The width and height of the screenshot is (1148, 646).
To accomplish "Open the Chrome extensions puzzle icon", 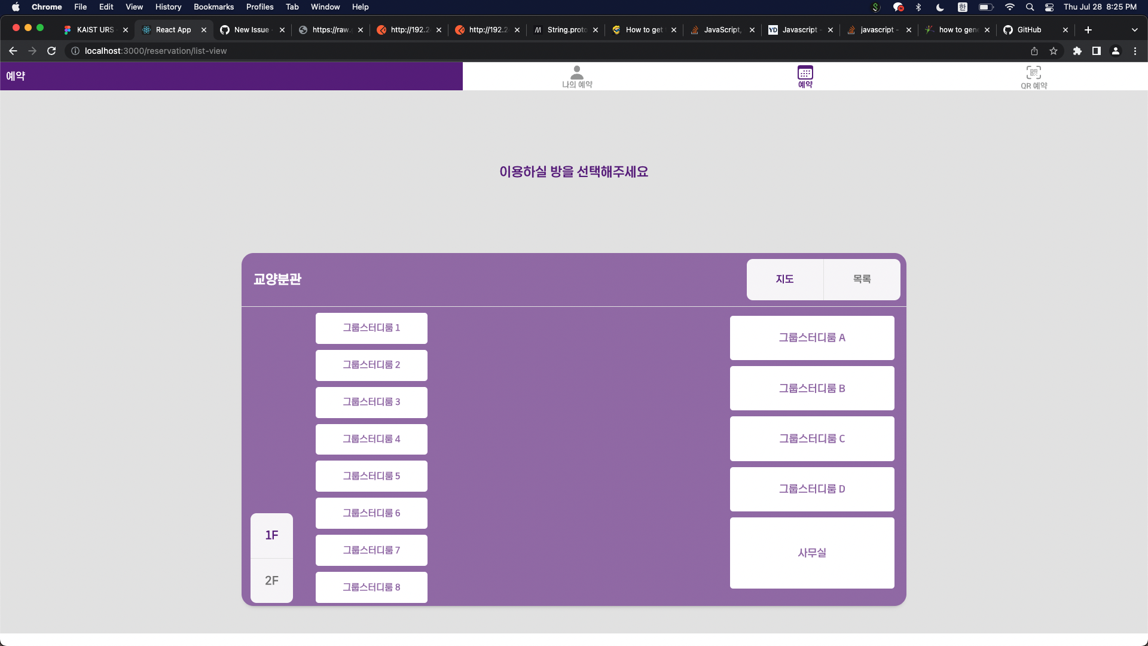I will (x=1077, y=51).
